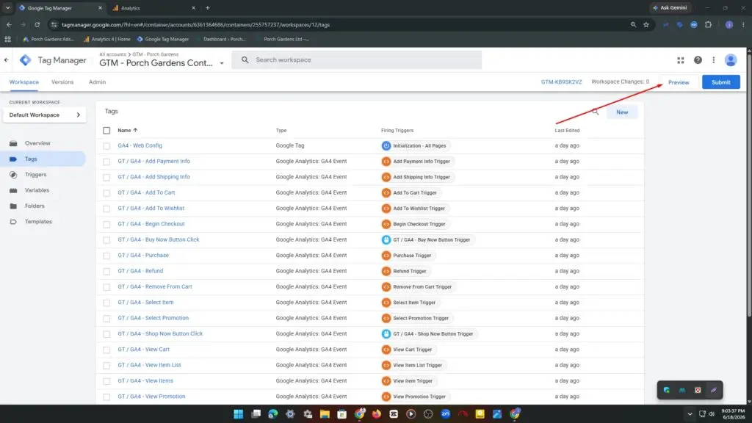Check the GA4 - Web Config row checkbox
The width and height of the screenshot is (752, 423).
[106, 146]
